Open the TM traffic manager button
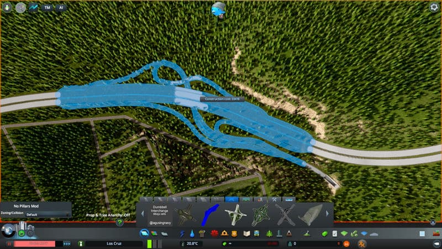This screenshot has height=249, width=442. pyautogui.click(x=48, y=8)
